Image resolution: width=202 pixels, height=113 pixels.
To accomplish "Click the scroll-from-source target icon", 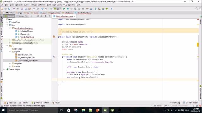I will click(x=38, y=16).
